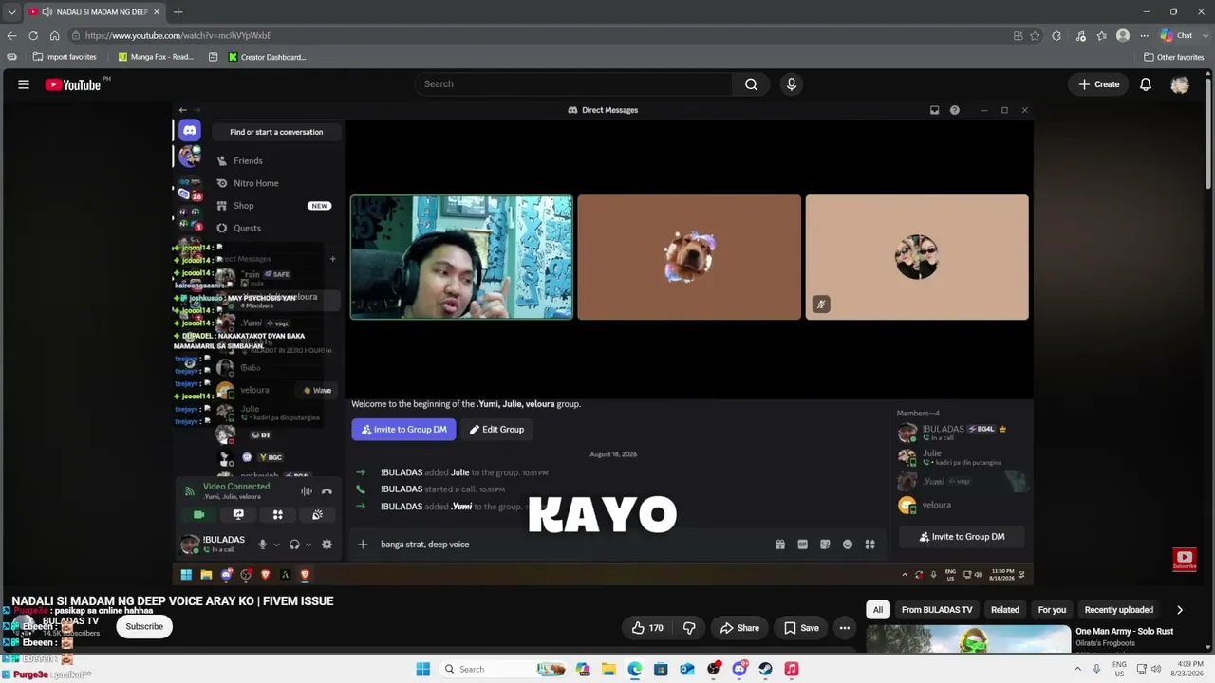Open the YouTube guide hamburger menu

tap(24, 84)
